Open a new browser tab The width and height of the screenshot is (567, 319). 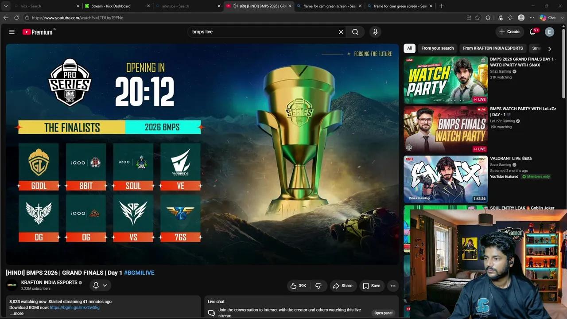[x=441, y=6]
